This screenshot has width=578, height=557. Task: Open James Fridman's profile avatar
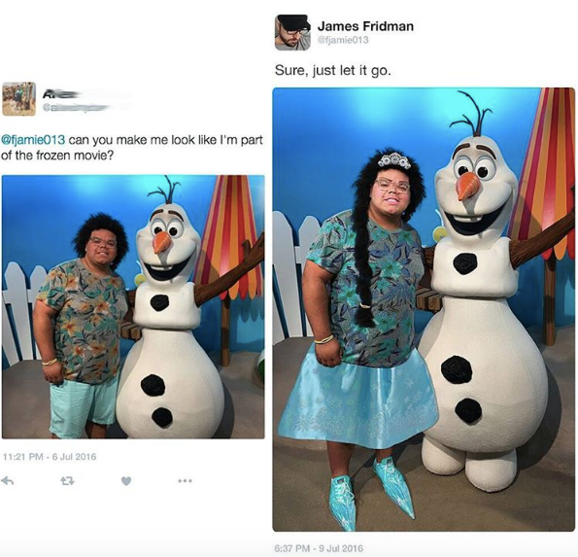(292, 32)
